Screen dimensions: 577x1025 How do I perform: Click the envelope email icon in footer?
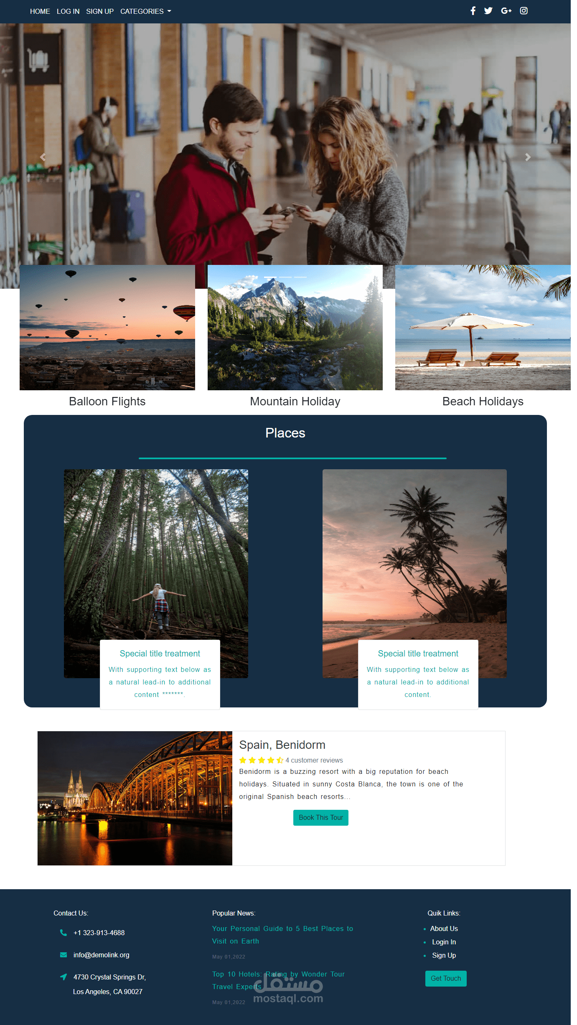[64, 955]
